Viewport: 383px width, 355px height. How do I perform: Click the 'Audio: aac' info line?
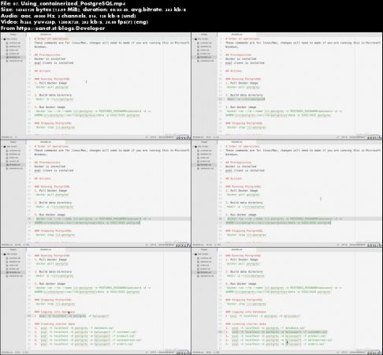click(x=68, y=16)
